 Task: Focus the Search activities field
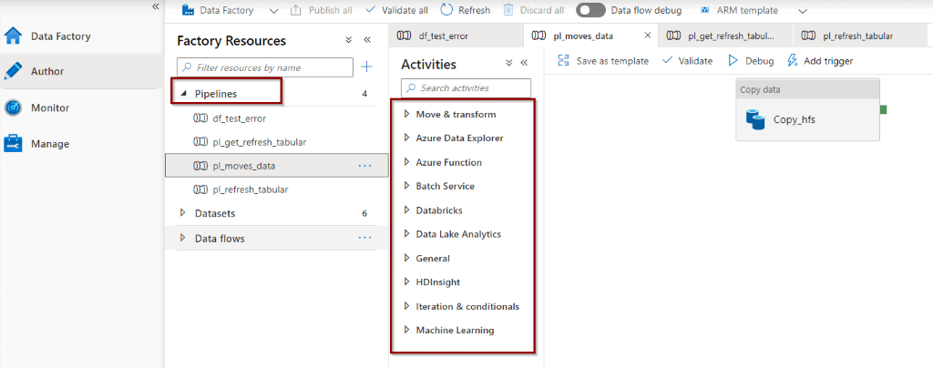[x=466, y=88]
